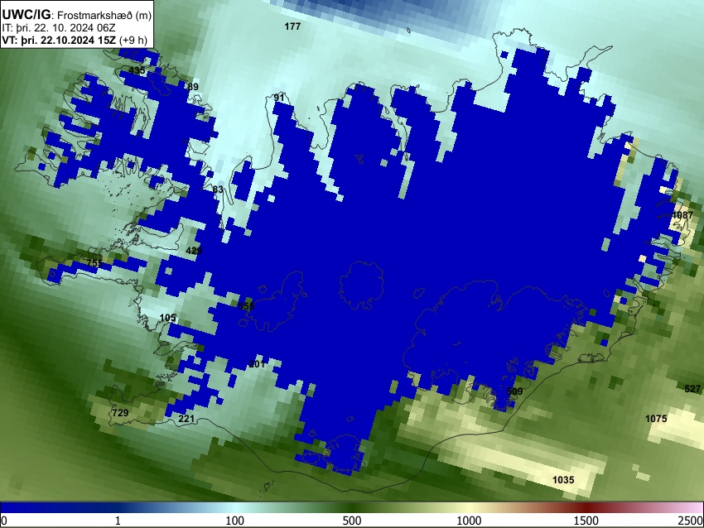Select the 'Frostmarkshæð (m)' label
Screen dimensions: 704x528
pos(104,15)
